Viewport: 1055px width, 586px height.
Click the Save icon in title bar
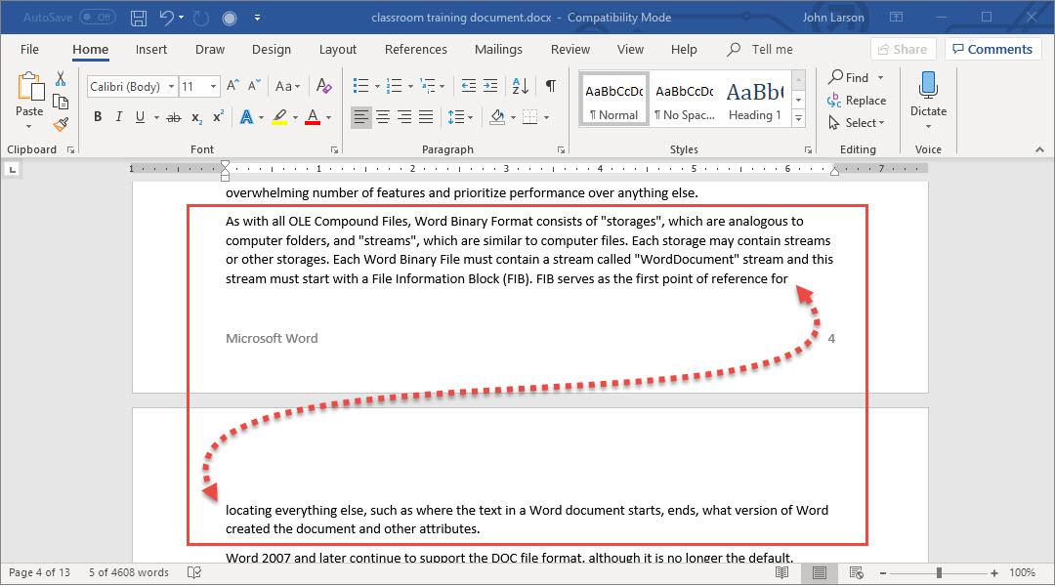tap(139, 18)
